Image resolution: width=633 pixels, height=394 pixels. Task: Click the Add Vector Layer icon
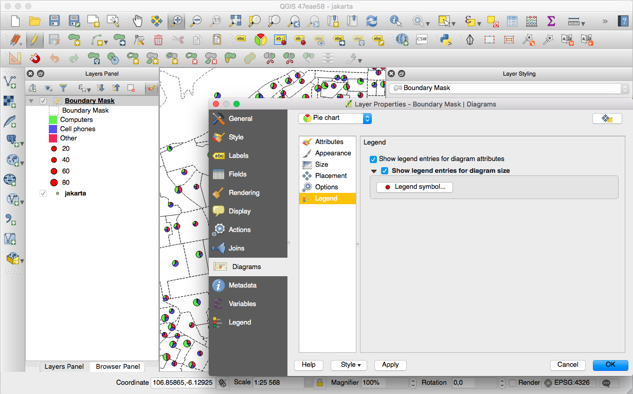[x=10, y=81]
